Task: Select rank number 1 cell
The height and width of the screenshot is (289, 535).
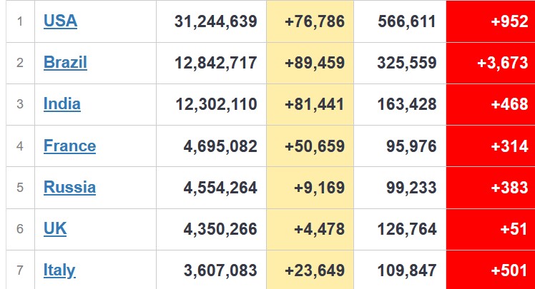Action: [x=20, y=21]
